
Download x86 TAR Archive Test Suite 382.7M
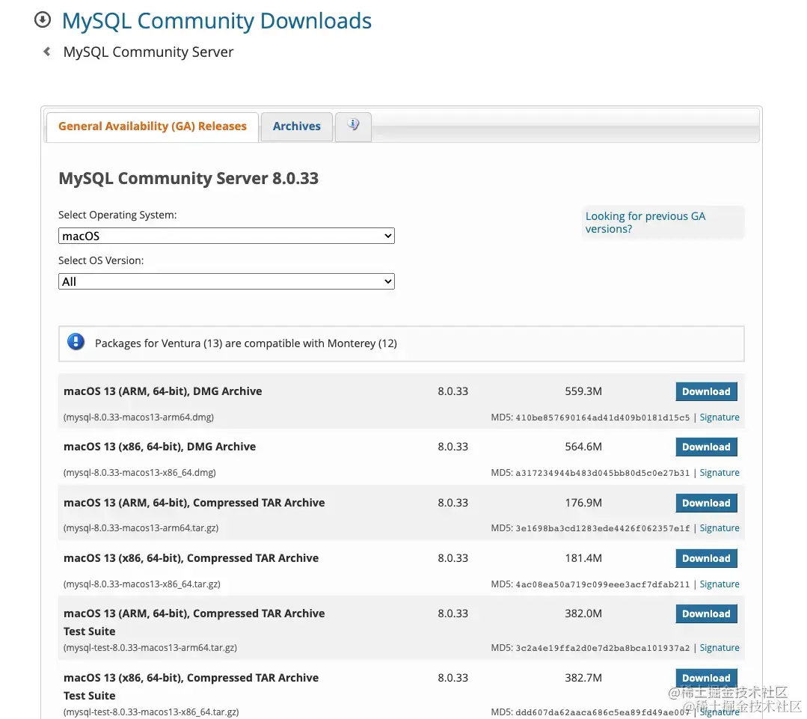click(706, 677)
